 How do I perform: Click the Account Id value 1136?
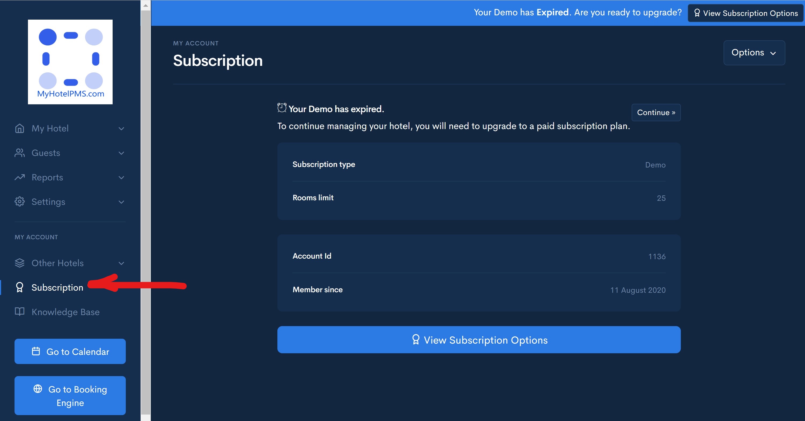click(657, 256)
